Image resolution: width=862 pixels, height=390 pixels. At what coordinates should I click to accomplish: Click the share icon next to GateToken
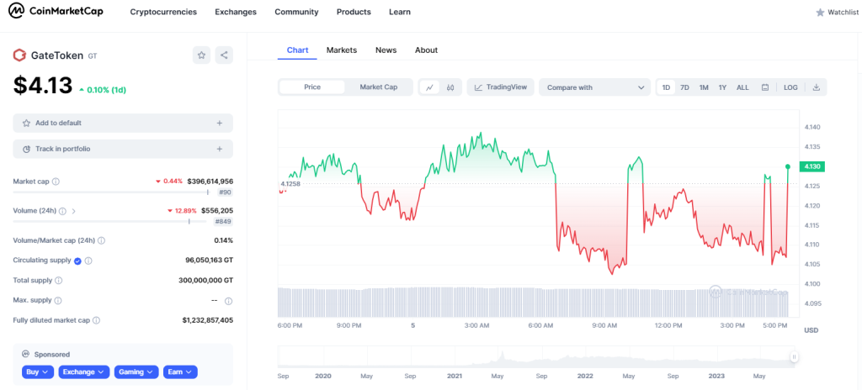[x=224, y=55]
